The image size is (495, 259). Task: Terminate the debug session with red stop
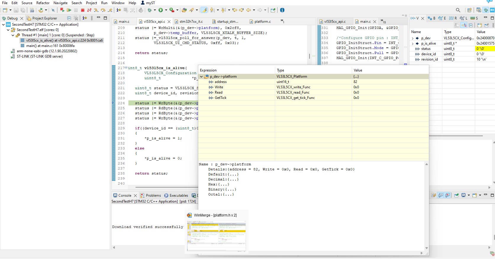83,10
